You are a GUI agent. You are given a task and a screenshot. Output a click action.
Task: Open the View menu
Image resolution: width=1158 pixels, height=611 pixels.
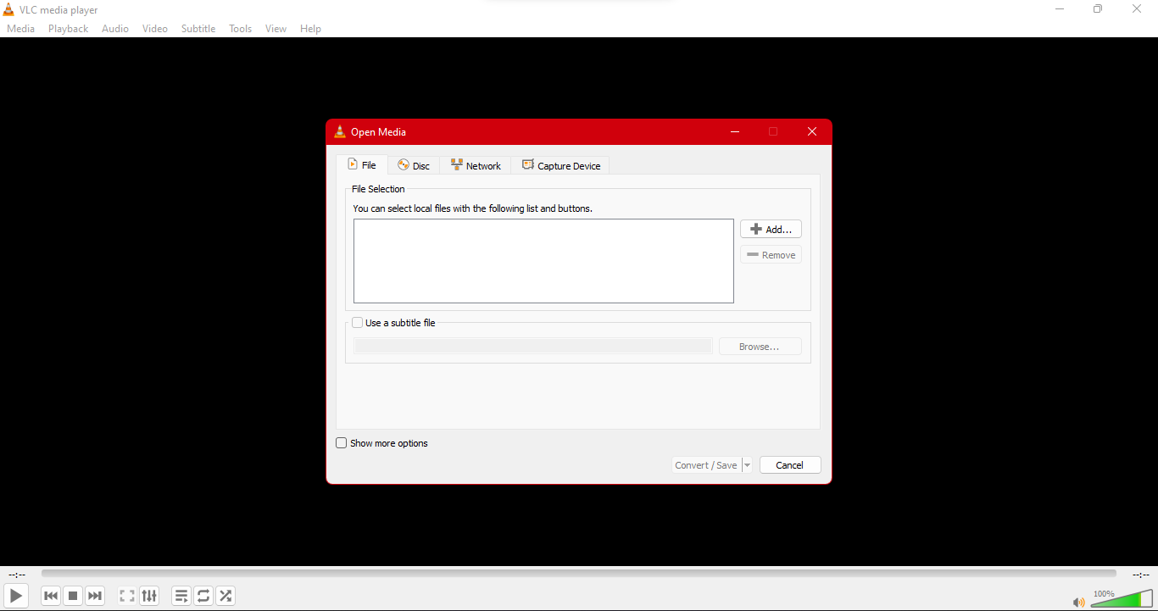point(276,29)
